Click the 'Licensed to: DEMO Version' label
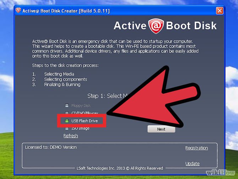This screenshot has width=238, height=179. pos(51,147)
